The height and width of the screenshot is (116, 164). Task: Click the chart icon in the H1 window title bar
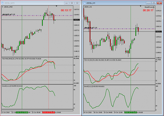tap(84, 3)
